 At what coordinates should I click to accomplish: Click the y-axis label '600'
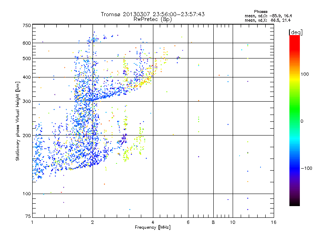tap(27, 43)
